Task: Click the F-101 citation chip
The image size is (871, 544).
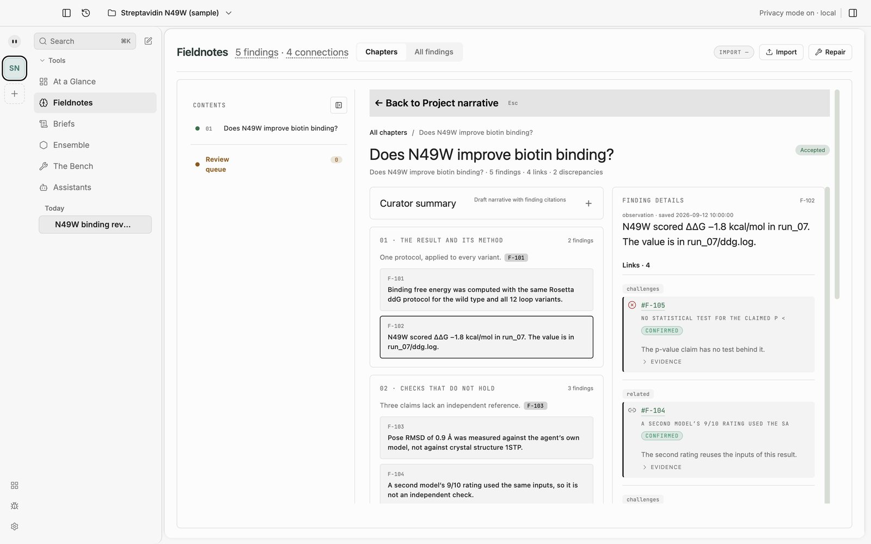Action: pos(516,258)
